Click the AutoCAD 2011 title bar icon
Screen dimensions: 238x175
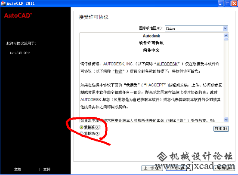(x=3, y=3)
